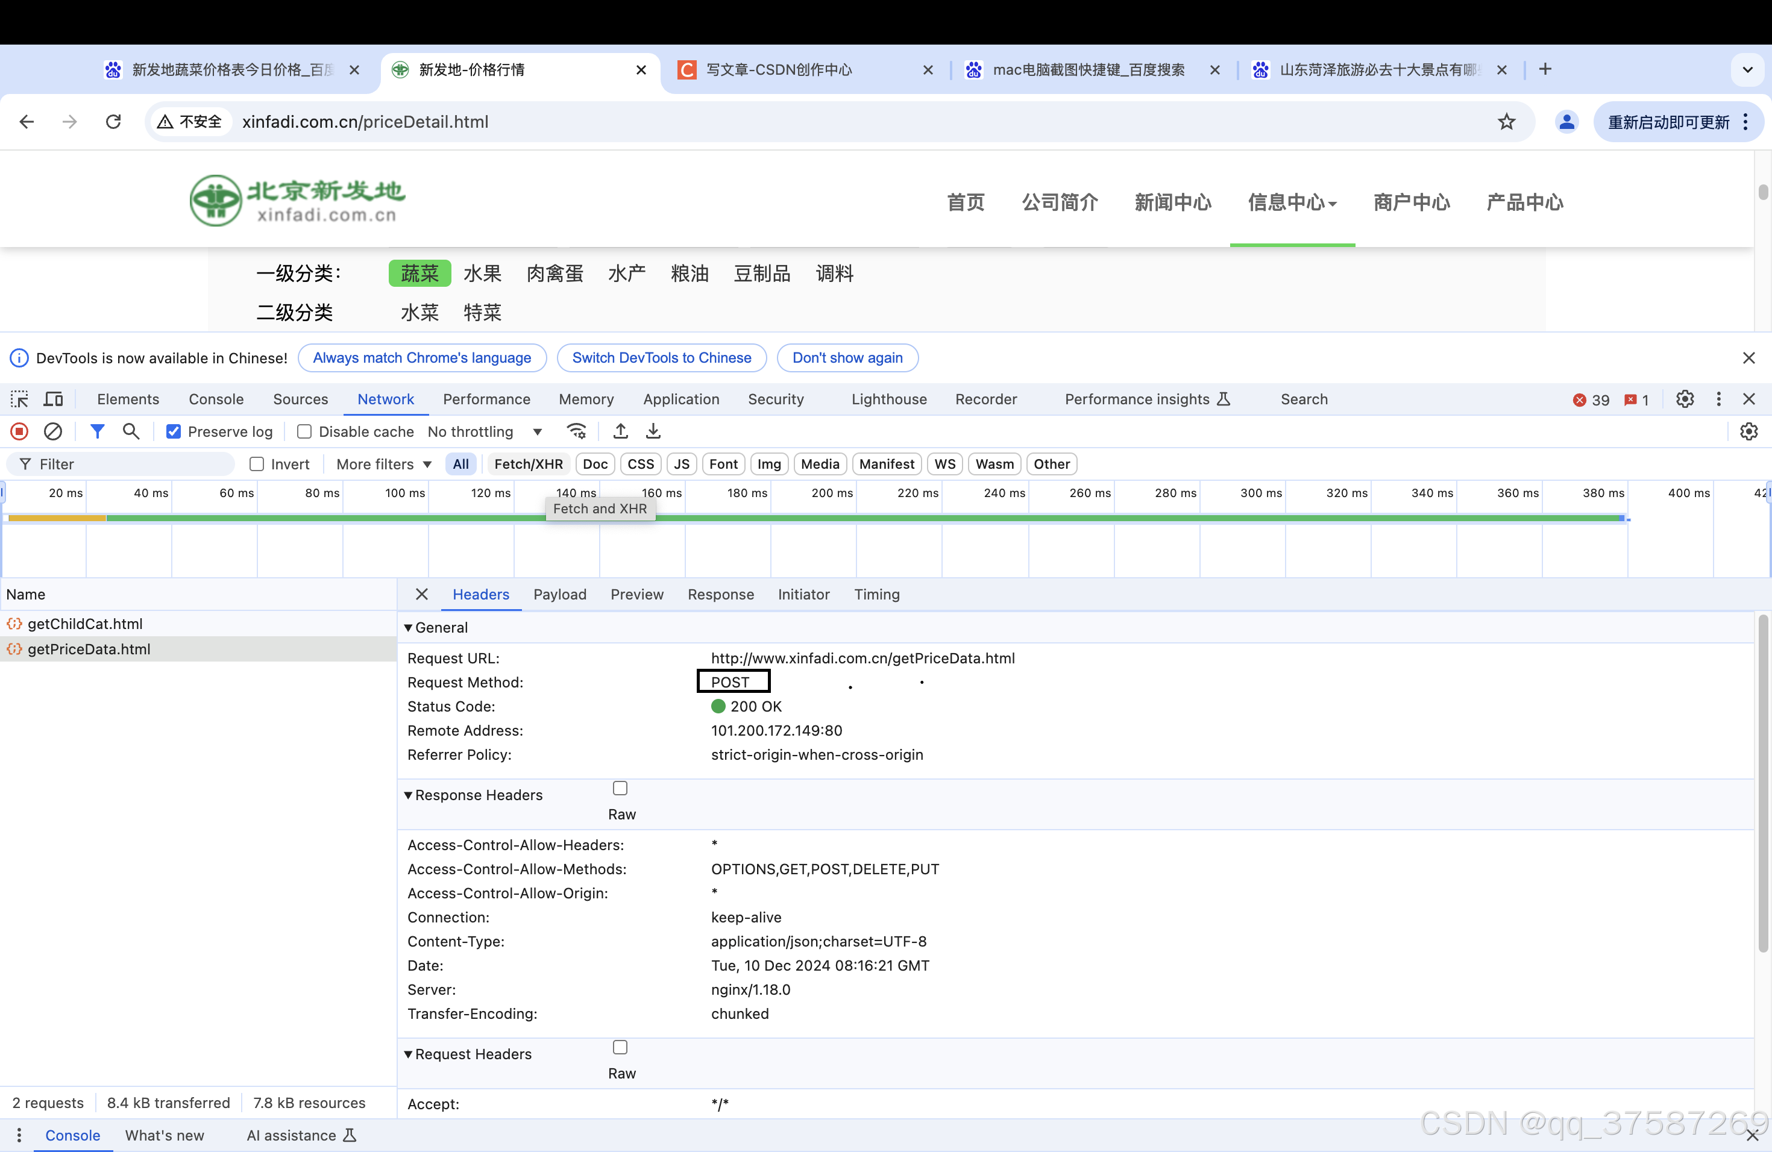
Task: Enable the Disable cache checkbox
Action: point(304,431)
